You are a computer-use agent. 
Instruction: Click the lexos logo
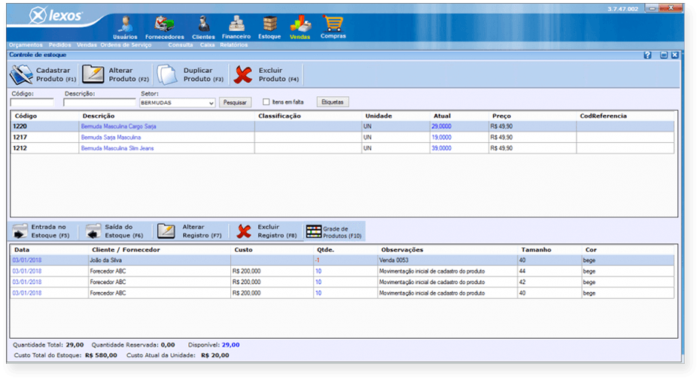pyautogui.click(x=56, y=16)
